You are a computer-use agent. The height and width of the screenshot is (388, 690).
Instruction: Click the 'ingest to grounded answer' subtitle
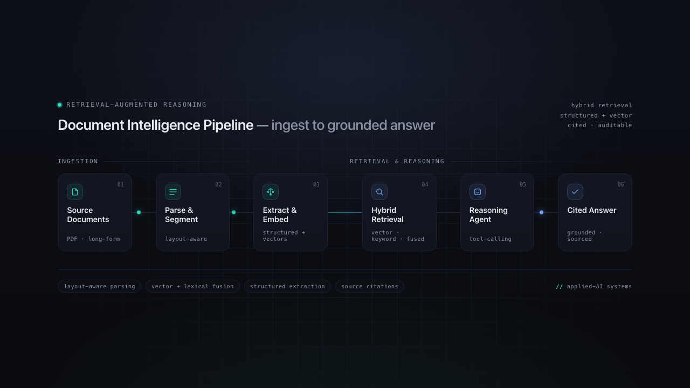click(x=353, y=125)
